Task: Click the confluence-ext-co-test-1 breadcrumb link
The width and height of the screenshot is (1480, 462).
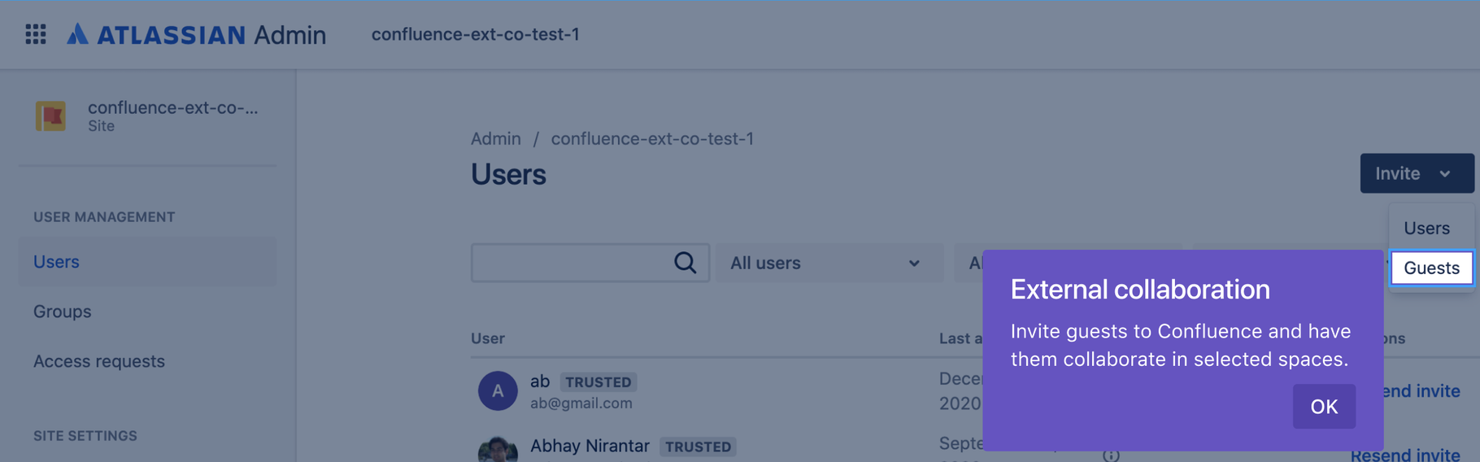Action: click(652, 138)
